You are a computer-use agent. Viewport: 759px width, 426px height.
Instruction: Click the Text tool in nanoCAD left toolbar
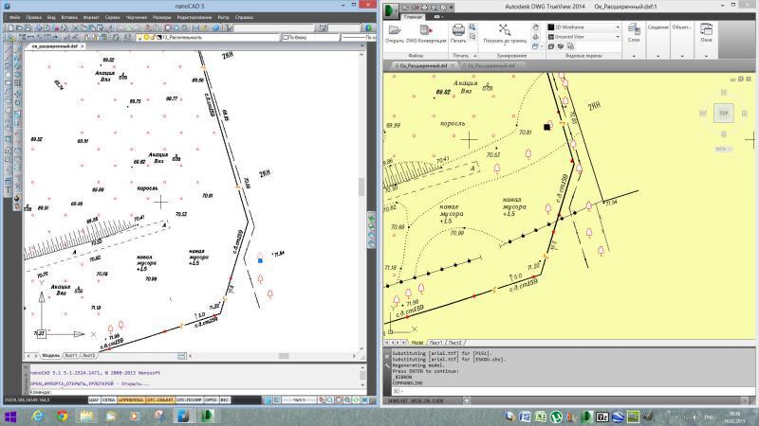coord(9,190)
